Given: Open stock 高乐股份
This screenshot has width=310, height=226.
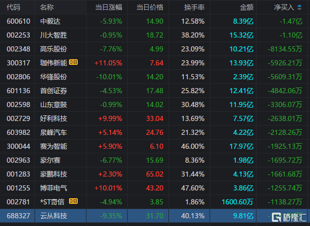Looking at the screenshot, I should [x=54, y=49].
